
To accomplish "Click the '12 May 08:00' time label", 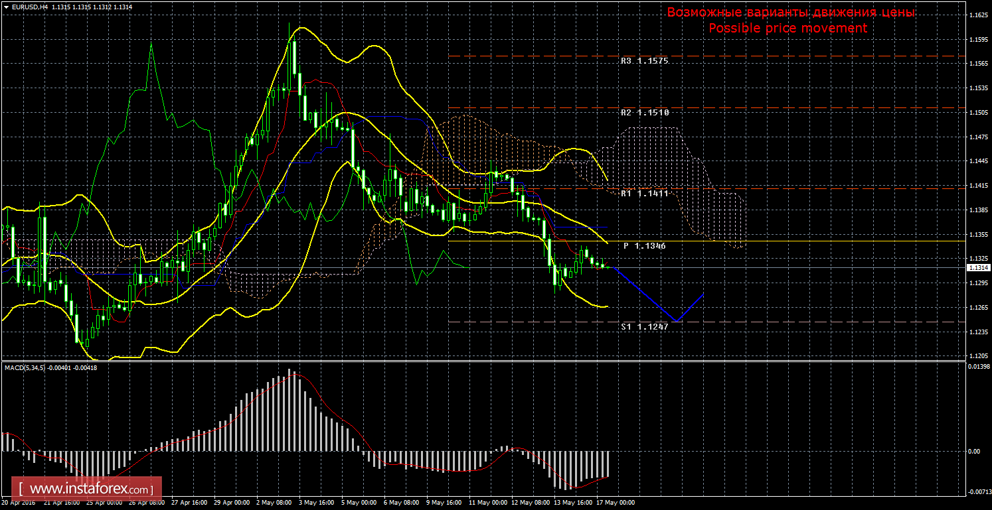I will 531,503.
